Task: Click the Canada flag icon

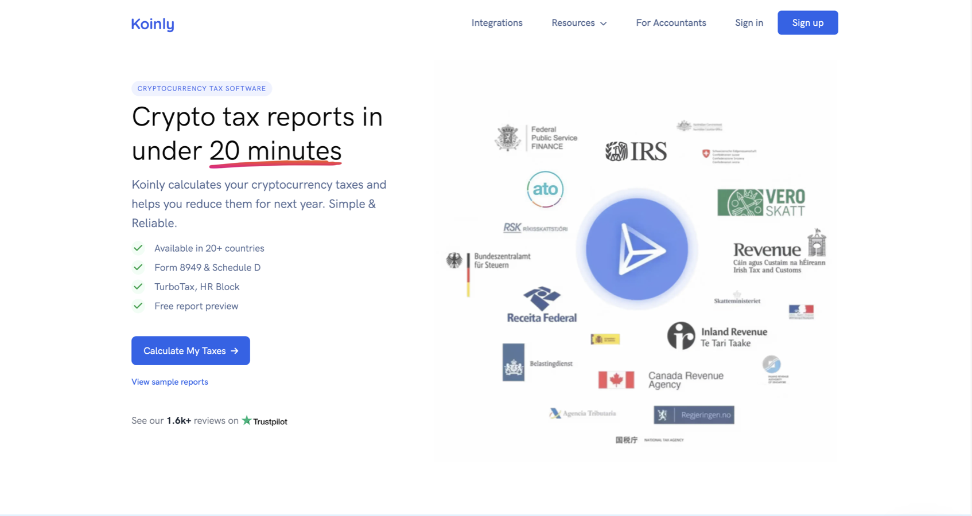Action: click(616, 380)
